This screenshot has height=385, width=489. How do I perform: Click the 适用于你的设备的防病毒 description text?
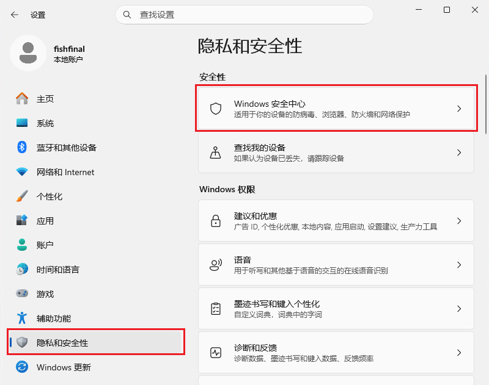[322, 115]
